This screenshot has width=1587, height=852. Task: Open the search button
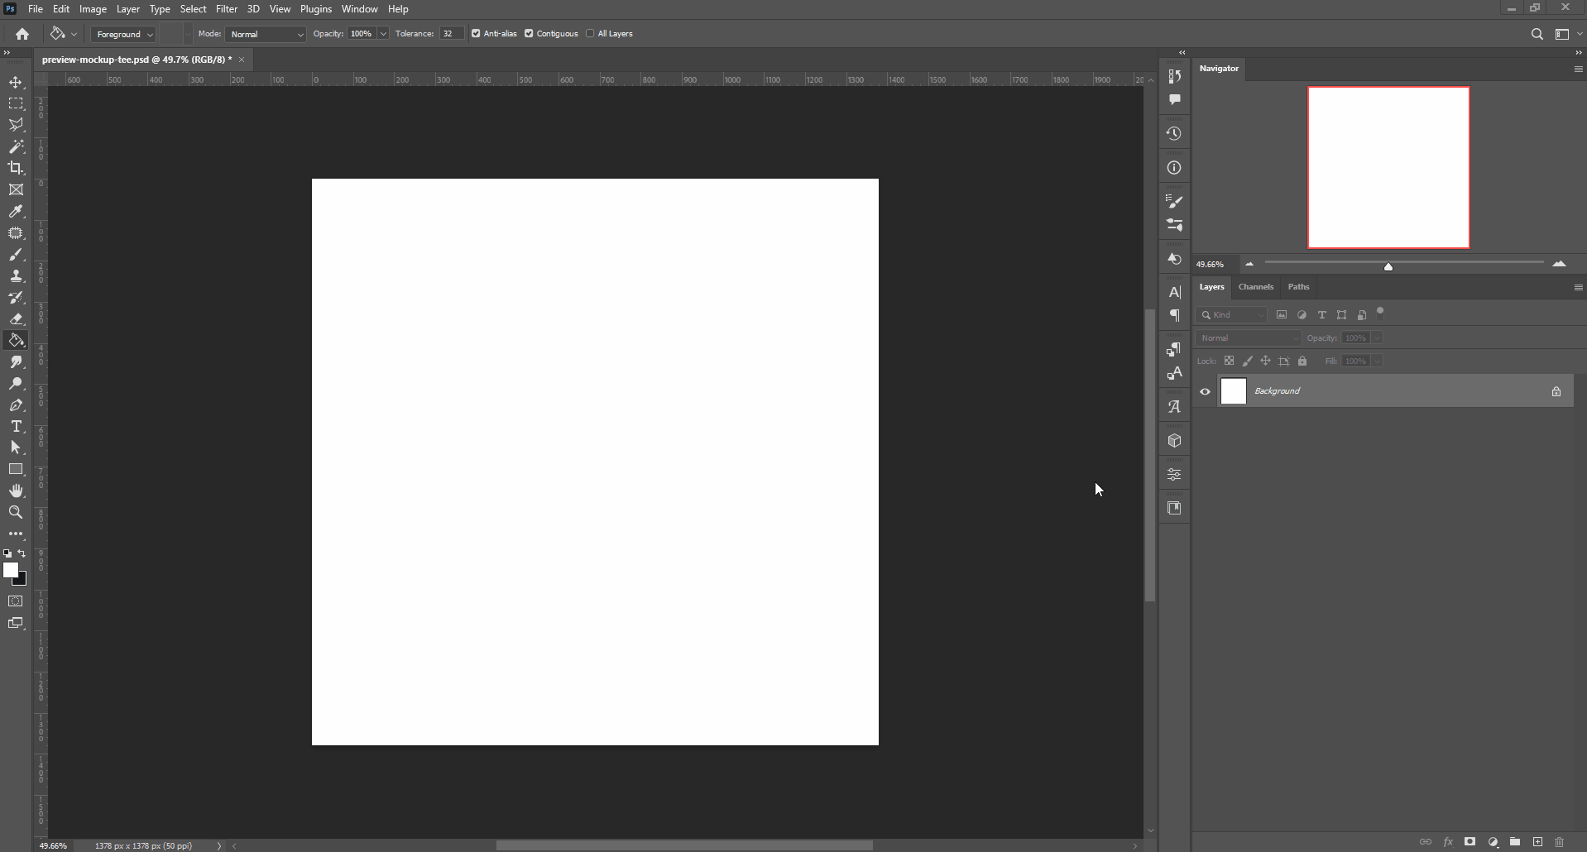coord(1537,34)
